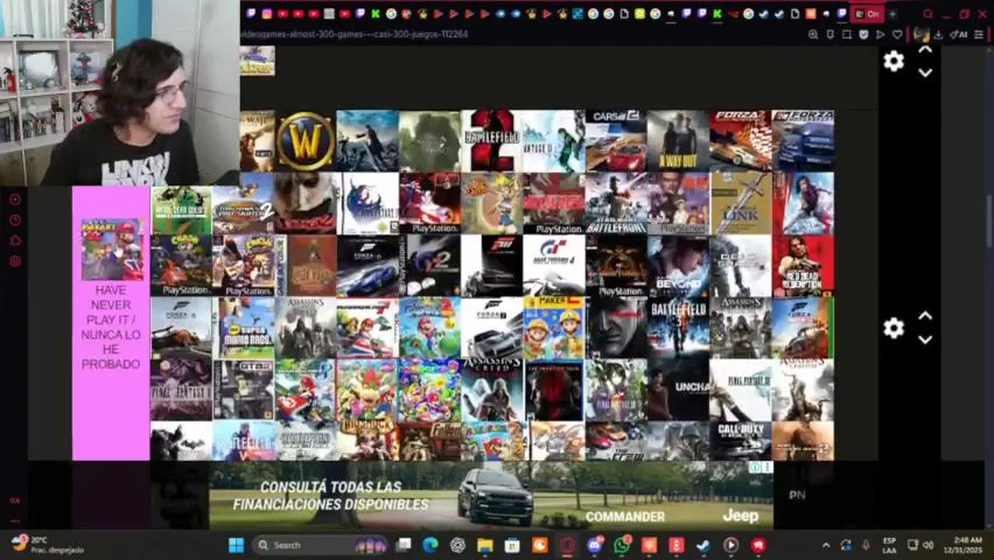This screenshot has height=560, width=994.
Task: Open Task View on the taskbar
Action: pyautogui.click(x=404, y=545)
